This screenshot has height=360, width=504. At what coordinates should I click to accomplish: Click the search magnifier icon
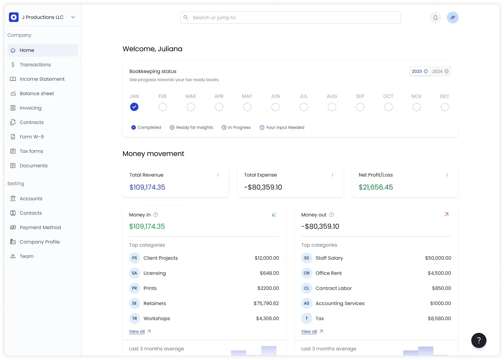pos(186,17)
